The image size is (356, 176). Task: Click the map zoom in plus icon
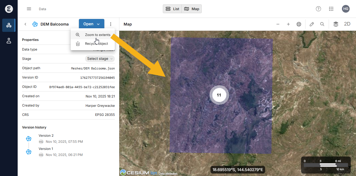[x=288, y=24]
